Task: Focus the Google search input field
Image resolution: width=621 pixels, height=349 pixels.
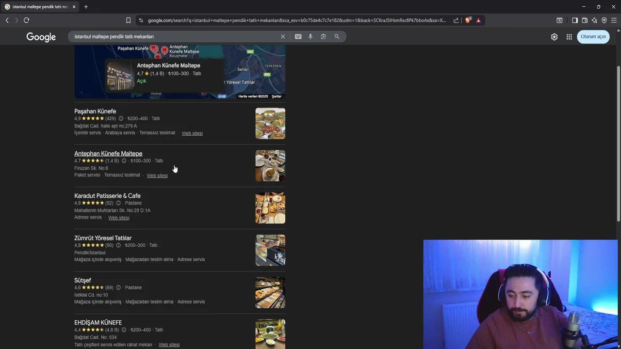Action: (x=175, y=36)
